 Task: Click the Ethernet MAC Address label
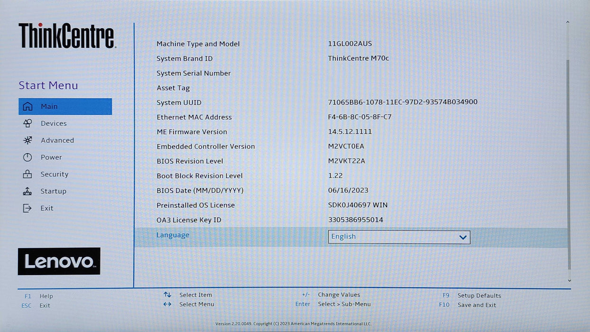pos(194,117)
